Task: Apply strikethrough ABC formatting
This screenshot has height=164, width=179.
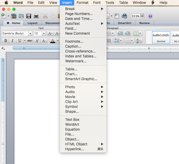Action: 30,41
